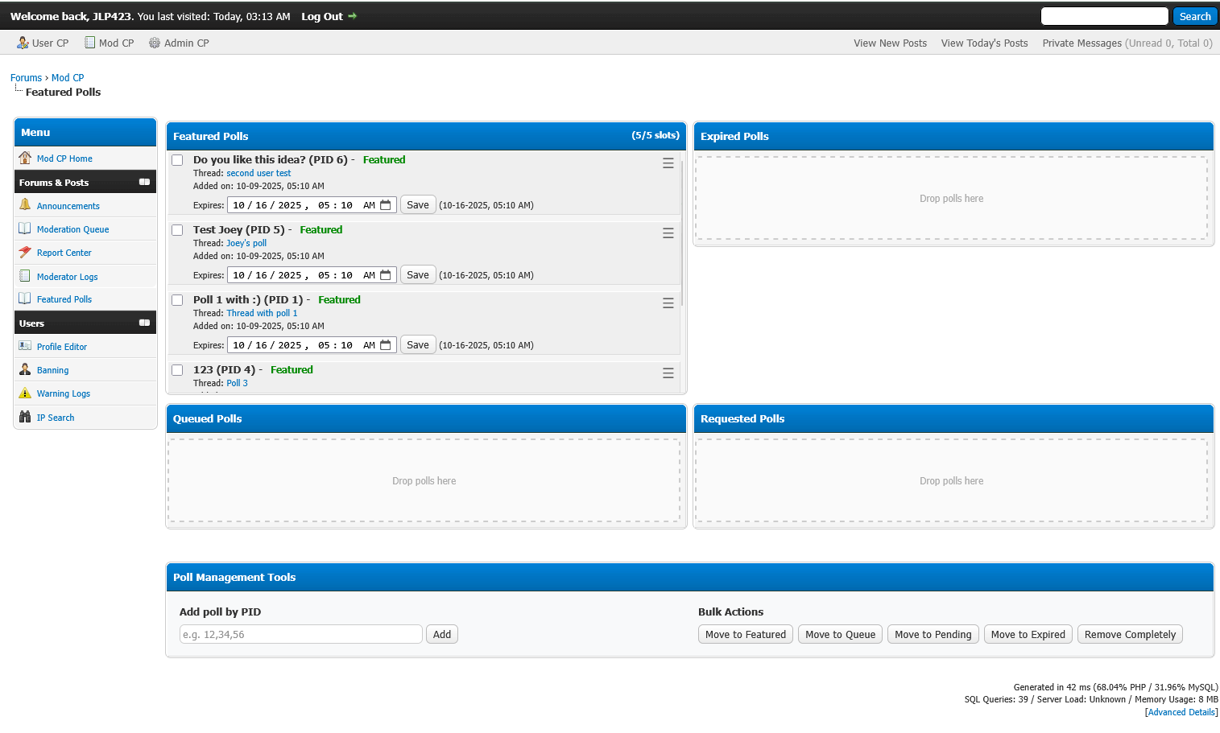Click the Report Center flag icon

pos(25,253)
